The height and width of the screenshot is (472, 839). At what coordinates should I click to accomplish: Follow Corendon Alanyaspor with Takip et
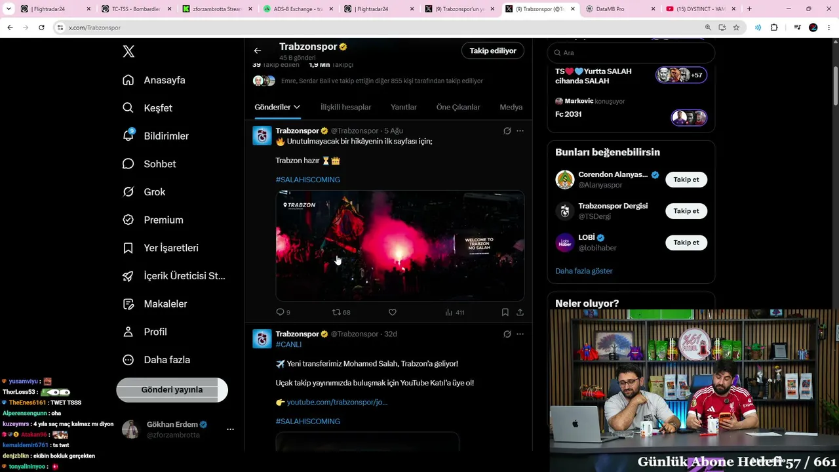(686, 180)
